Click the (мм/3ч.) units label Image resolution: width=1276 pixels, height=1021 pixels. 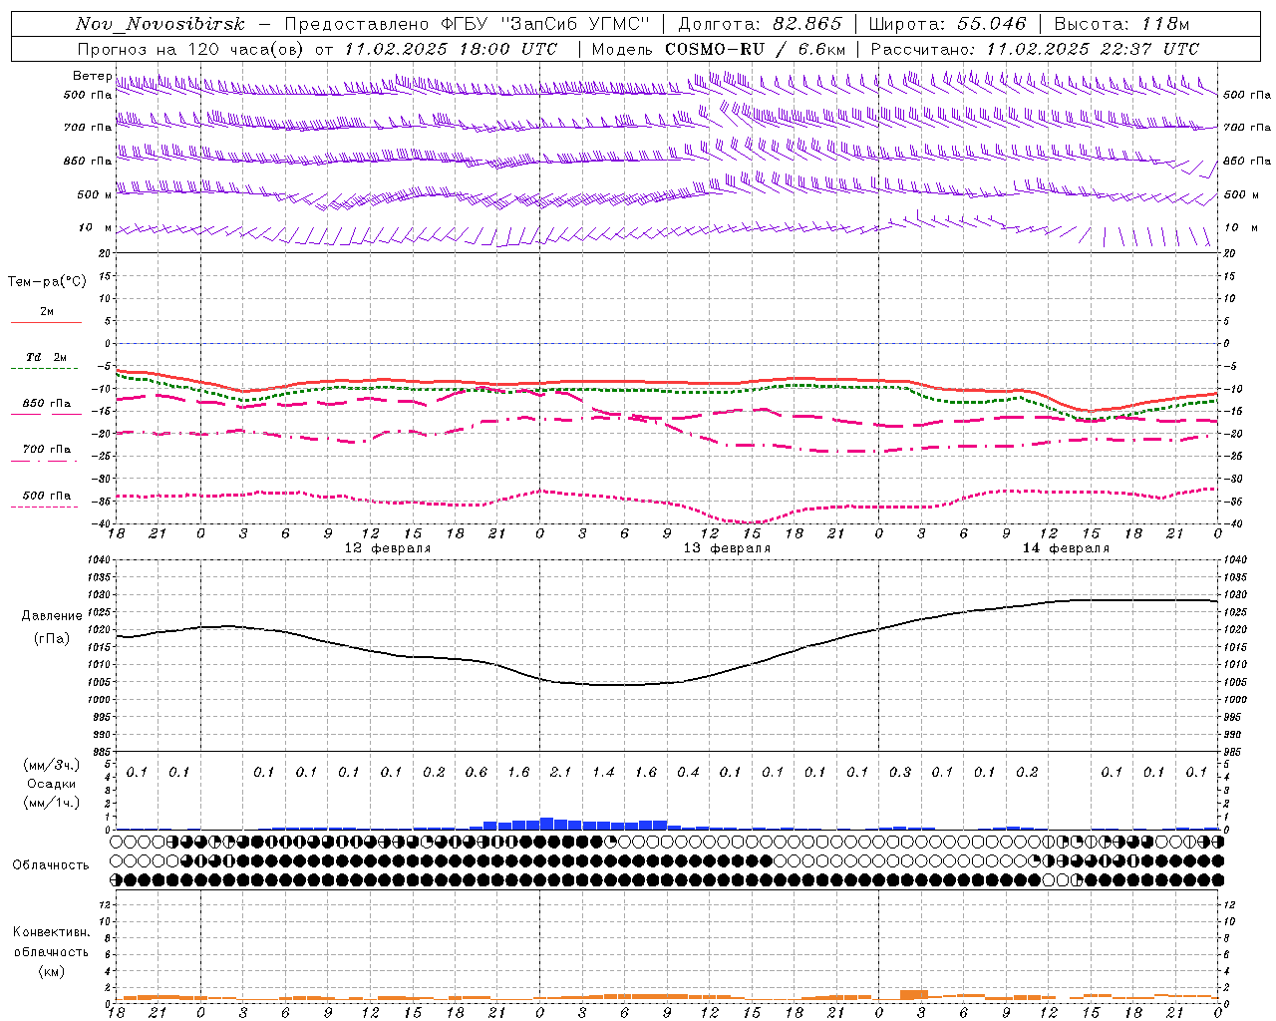52,765
